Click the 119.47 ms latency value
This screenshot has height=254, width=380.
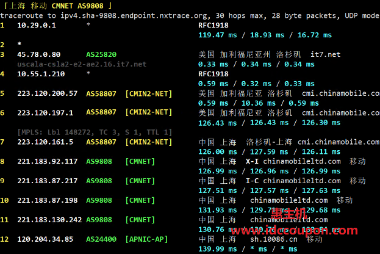coord(218,35)
